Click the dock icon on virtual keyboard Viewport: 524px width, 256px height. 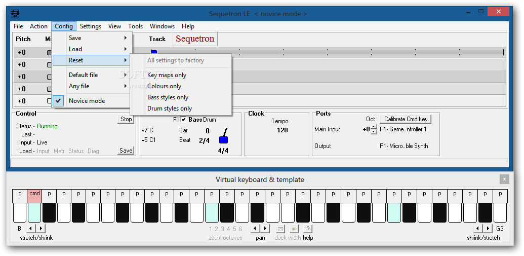point(280,229)
